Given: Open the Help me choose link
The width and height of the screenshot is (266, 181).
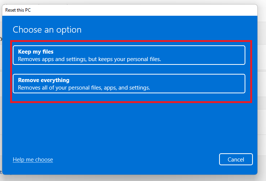Looking at the screenshot, I should click(x=33, y=160).
